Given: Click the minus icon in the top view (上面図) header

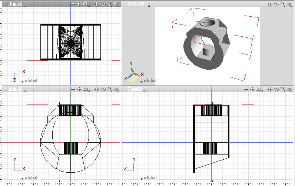Looking at the screenshot, I should 73,4.
